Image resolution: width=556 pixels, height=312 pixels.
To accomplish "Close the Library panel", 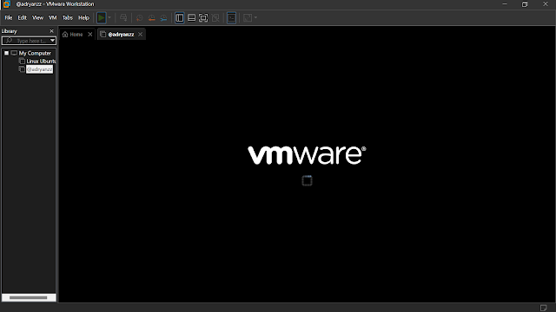I will (51, 31).
